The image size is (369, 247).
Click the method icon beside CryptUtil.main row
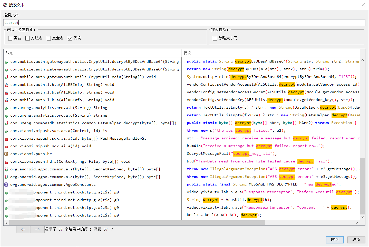[6, 77]
